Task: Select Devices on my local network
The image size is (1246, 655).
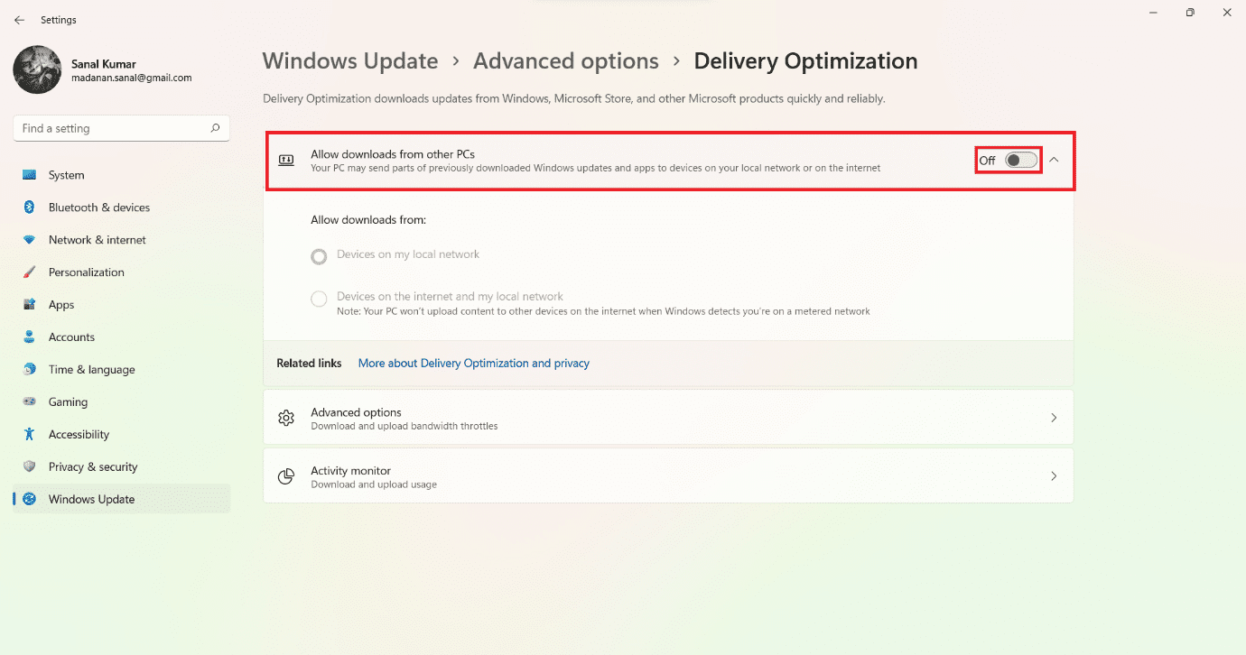Action: coord(319,256)
